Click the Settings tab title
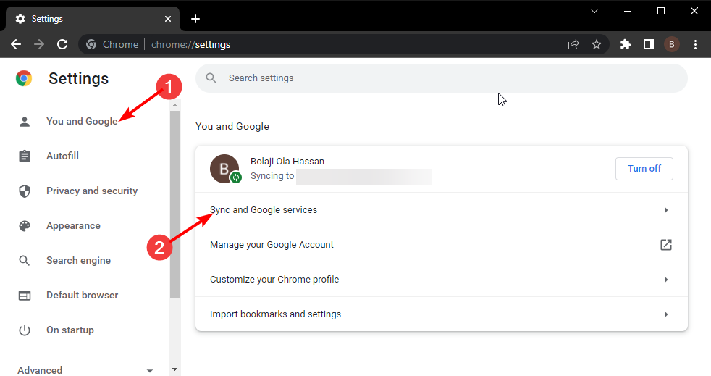The width and height of the screenshot is (711, 376). click(47, 19)
